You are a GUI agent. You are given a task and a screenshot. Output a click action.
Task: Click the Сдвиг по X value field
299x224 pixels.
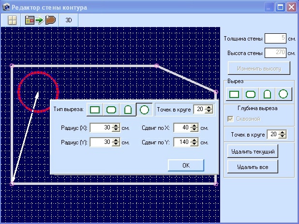(182, 128)
